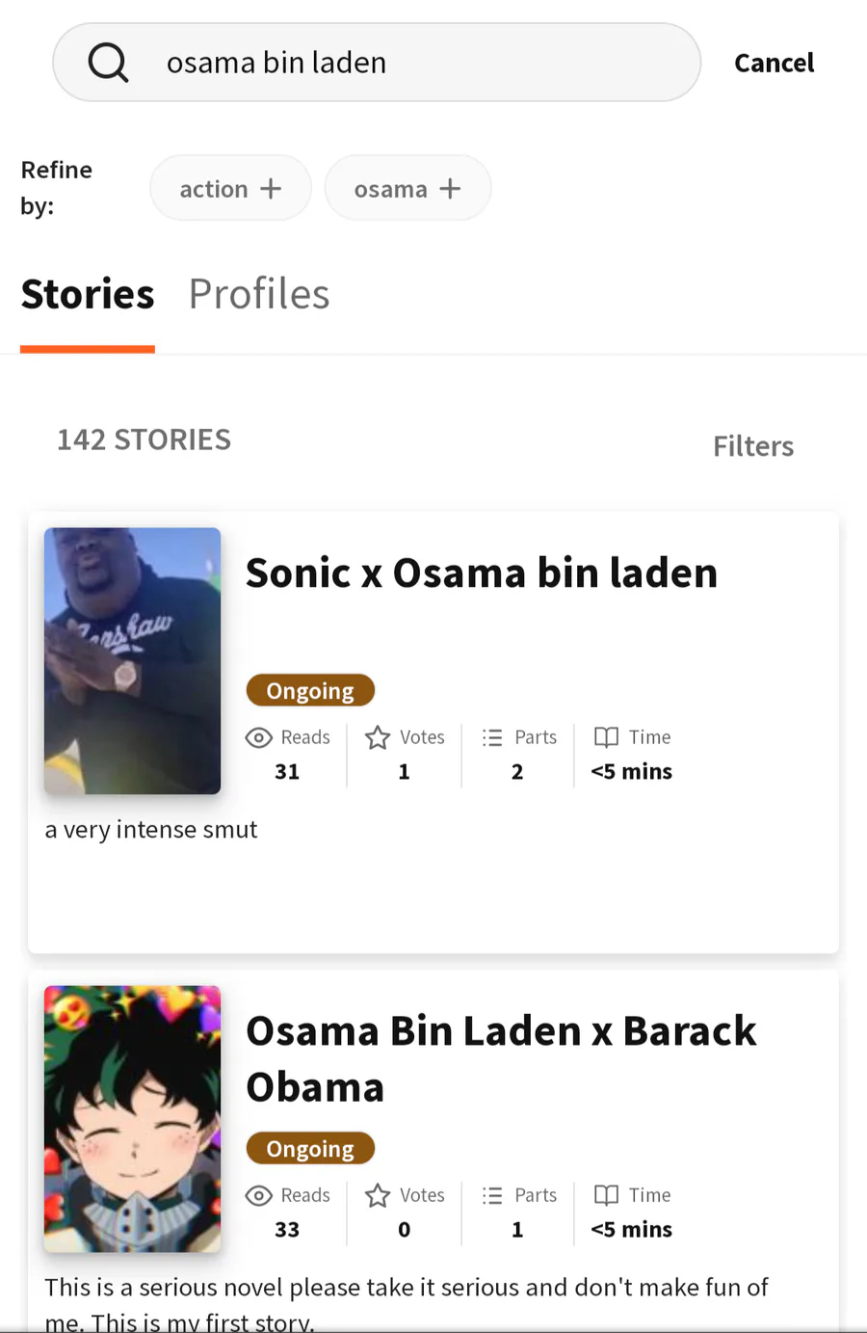Cancel the current search
Image resolution: width=867 pixels, height=1333 pixels.
point(774,64)
